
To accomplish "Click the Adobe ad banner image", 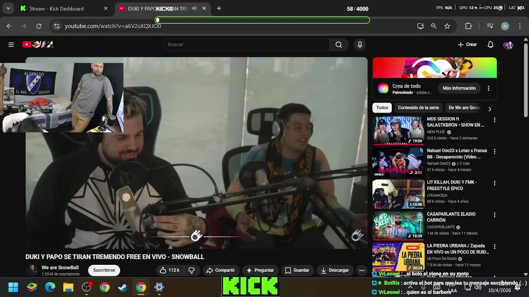I will point(434,68).
